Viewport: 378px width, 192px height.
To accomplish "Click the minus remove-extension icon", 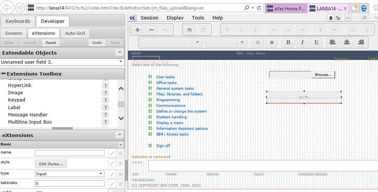I will pyautogui.click(x=151, y=30).
